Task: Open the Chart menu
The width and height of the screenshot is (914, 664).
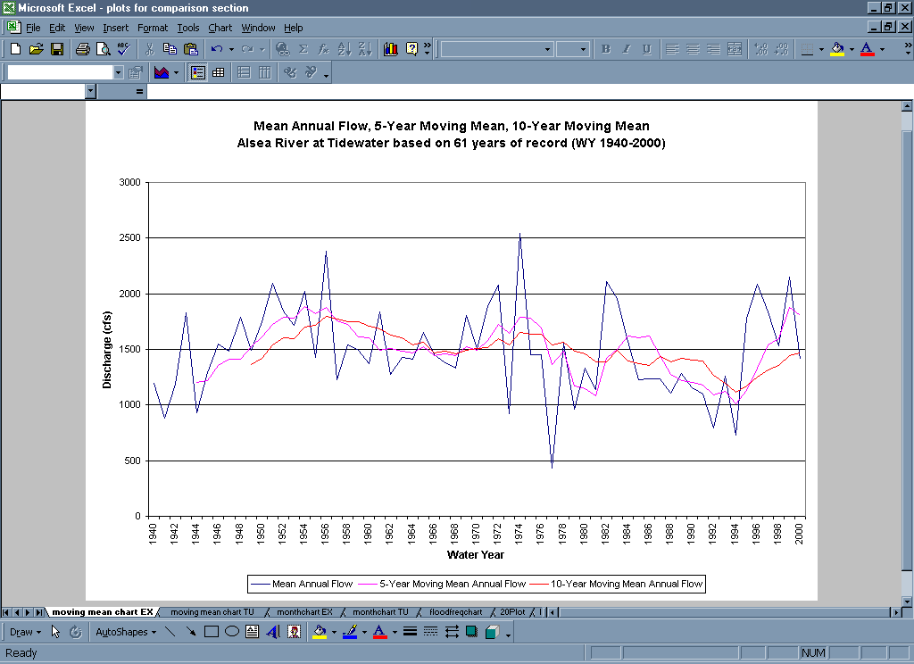Action: [x=220, y=28]
